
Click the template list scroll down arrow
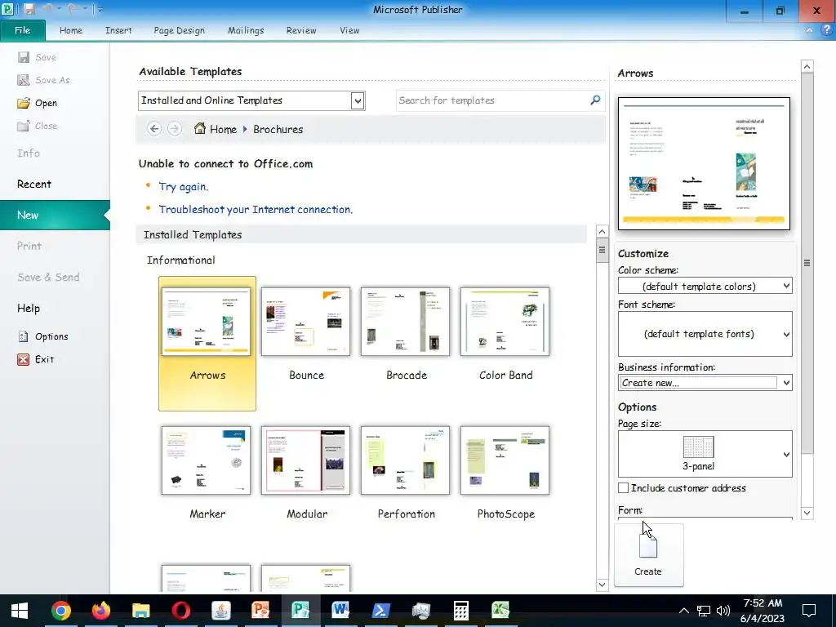(x=602, y=585)
